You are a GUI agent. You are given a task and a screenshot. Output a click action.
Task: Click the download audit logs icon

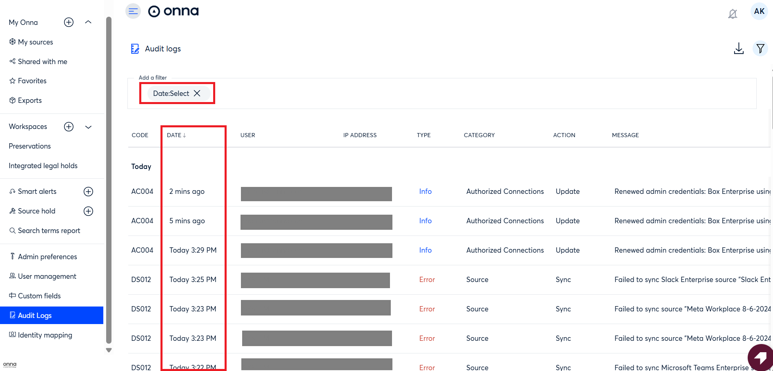pos(738,49)
